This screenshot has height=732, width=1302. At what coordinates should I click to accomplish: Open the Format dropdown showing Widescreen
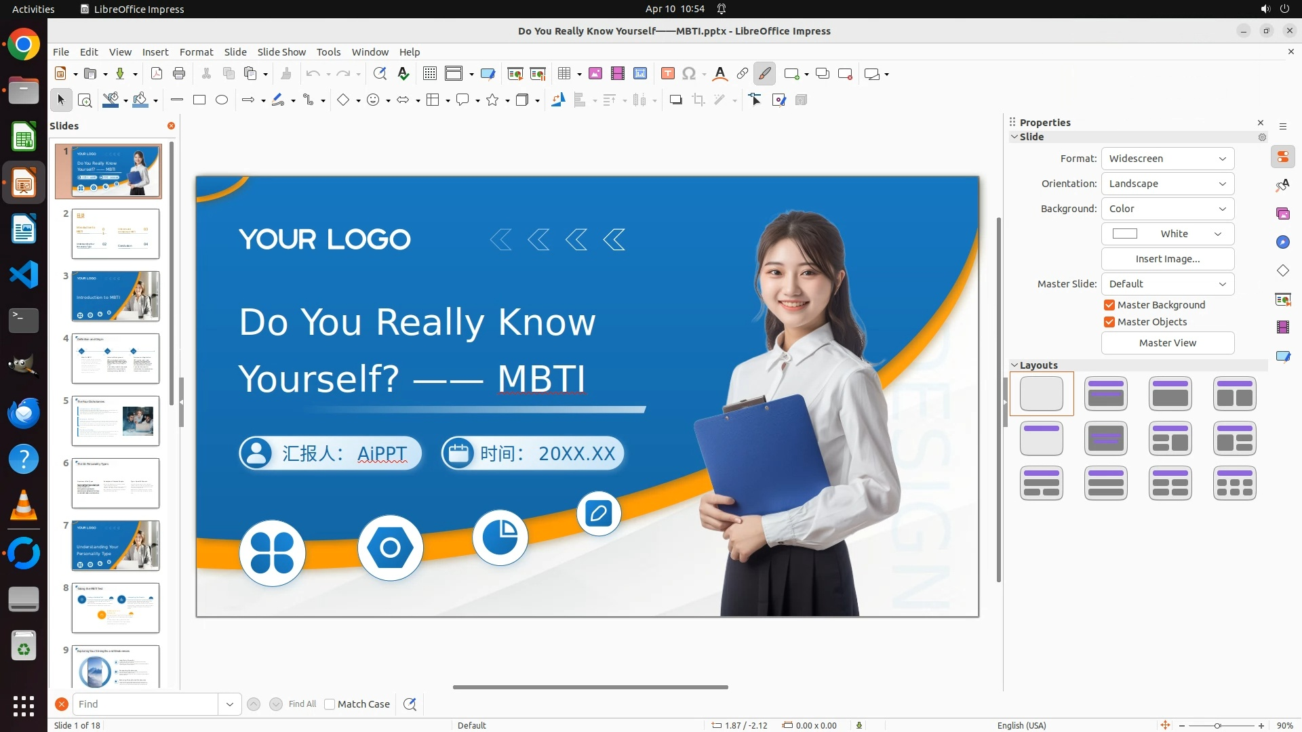pyautogui.click(x=1167, y=159)
